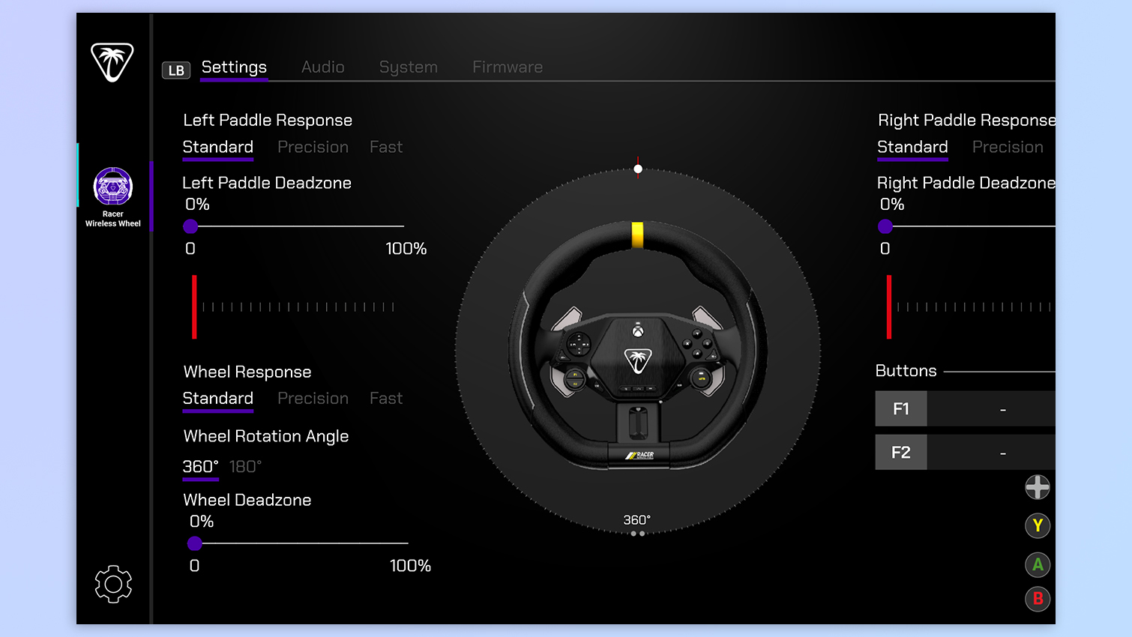Click the Turtle Beach palm tree logo
The image size is (1132, 637).
112,64
